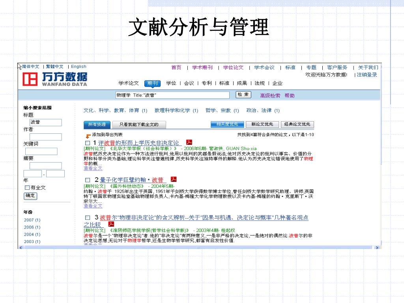Open PDF icon for result 2
The image size is (404, 303).
[x=174, y=180]
